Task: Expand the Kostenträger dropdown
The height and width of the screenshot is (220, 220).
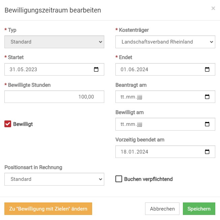Action: tap(165, 42)
